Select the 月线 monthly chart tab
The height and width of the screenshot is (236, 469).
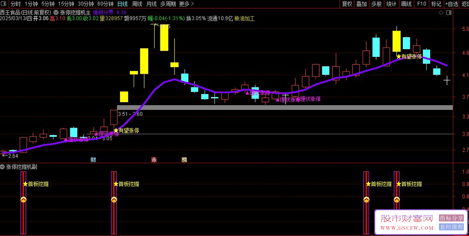pos(151,4)
